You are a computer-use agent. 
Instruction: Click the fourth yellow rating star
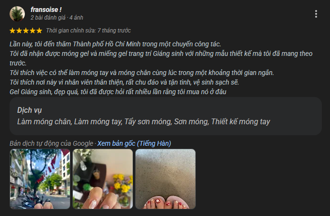tap(33, 31)
